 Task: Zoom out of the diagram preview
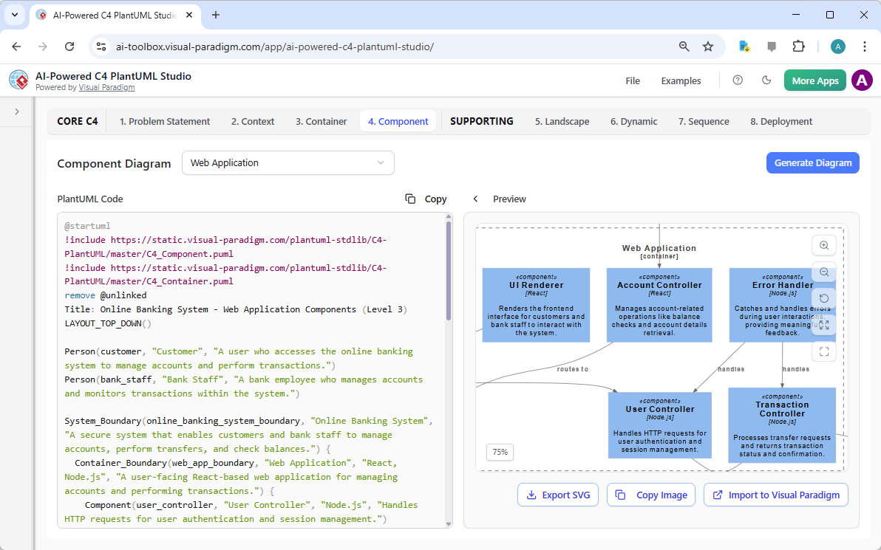(824, 272)
